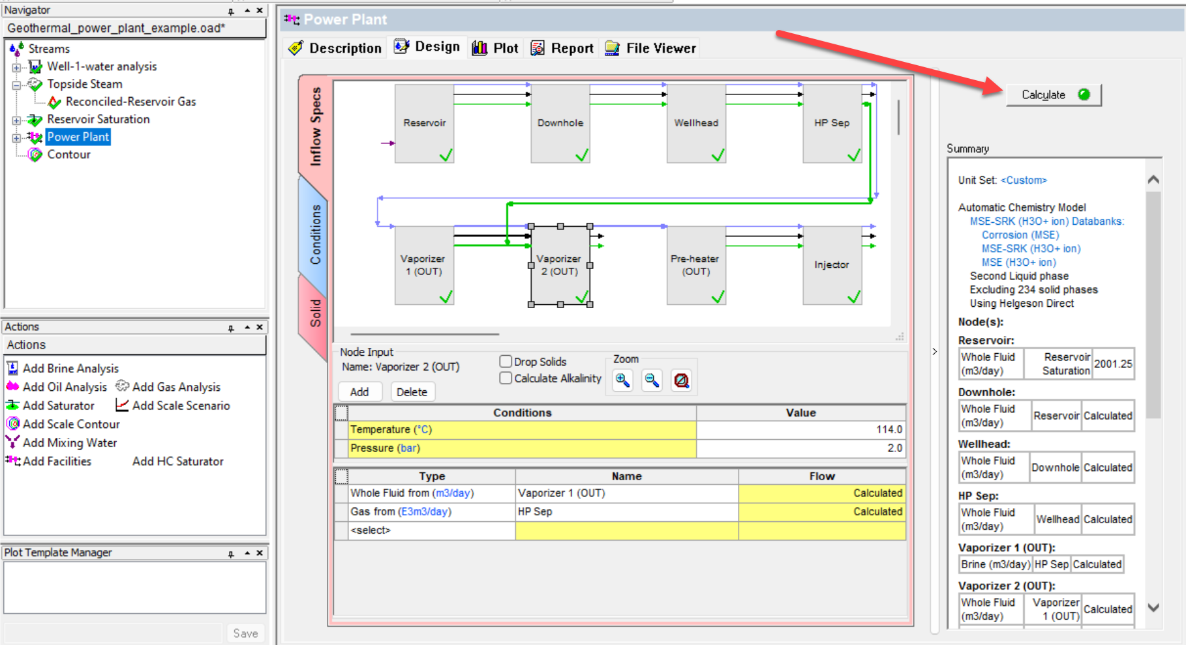
Task: Collapse the Summary side panel arrow
Action: [935, 351]
